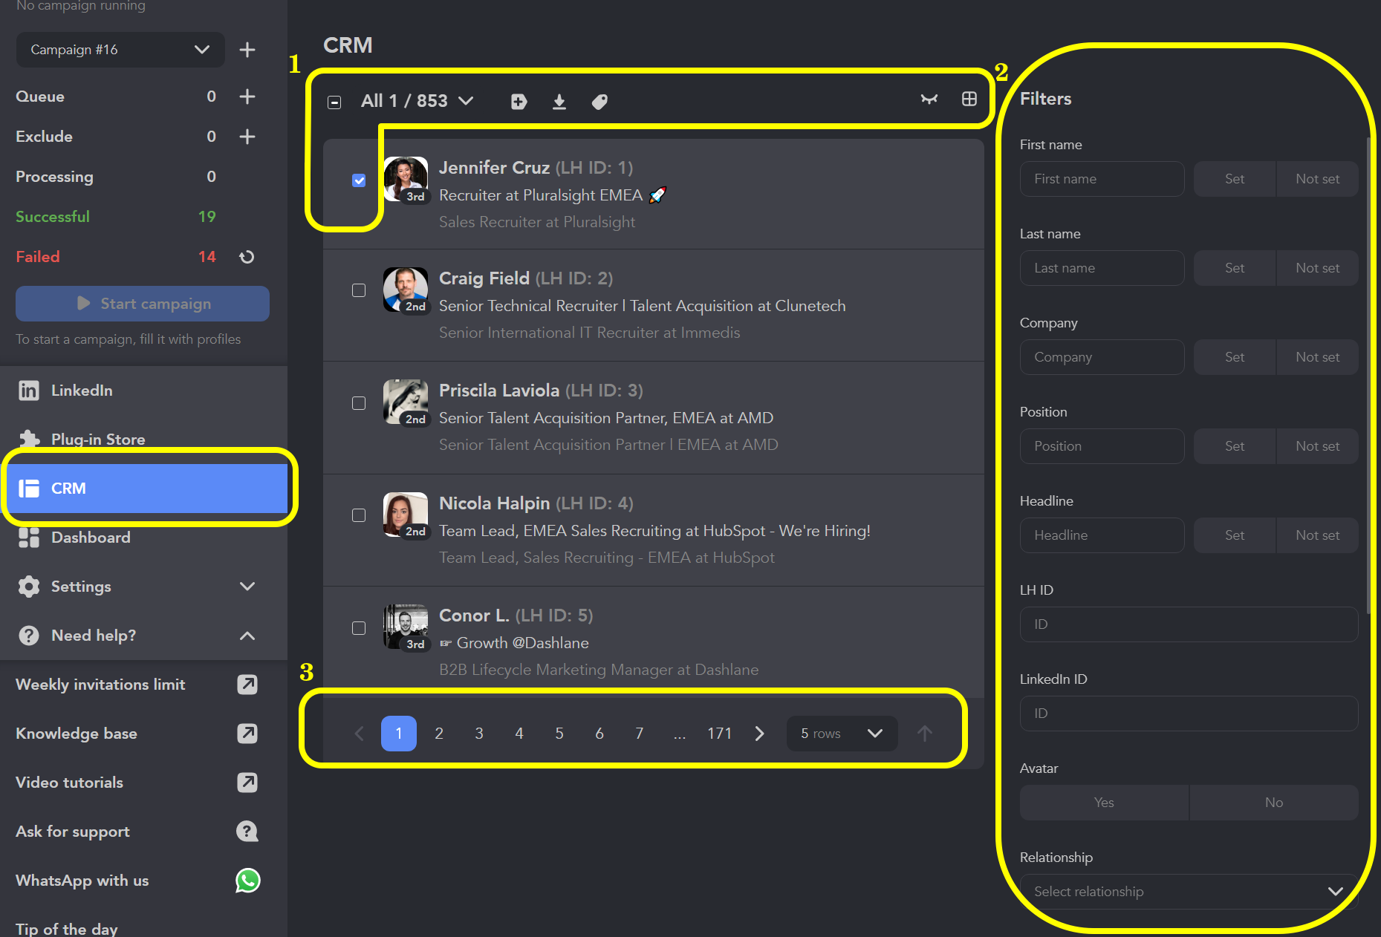The image size is (1381, 937).
Task: Select Avatar filter Yes
Action: coord(1104,803)
